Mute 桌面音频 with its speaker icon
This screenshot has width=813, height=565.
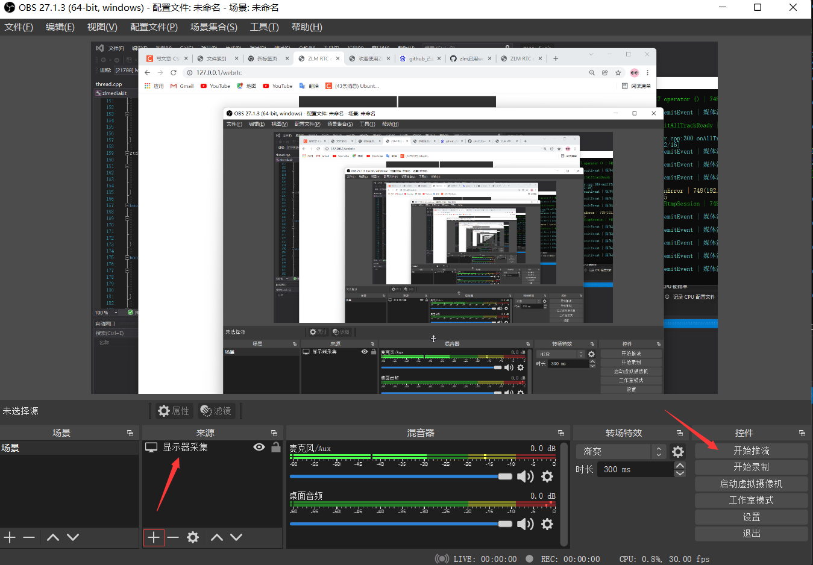tap(526, 523)
